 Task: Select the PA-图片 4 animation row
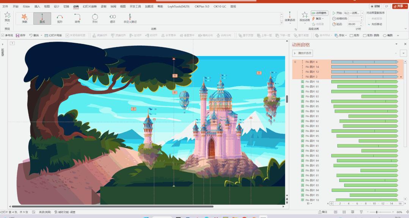pyautogui.click(x=348, y=62)
